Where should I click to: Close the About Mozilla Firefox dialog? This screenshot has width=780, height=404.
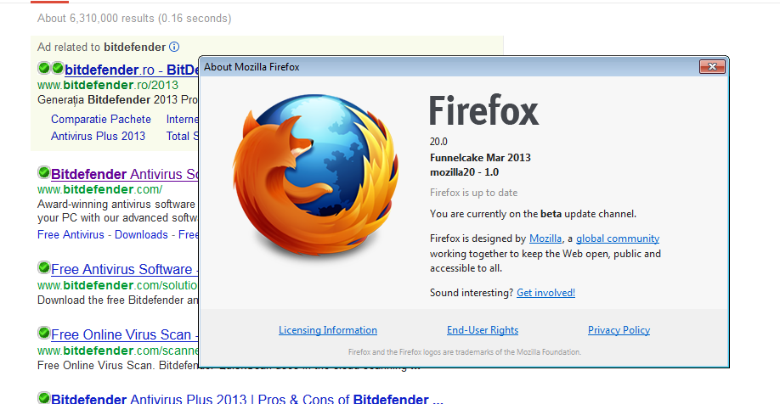point(712,66)
